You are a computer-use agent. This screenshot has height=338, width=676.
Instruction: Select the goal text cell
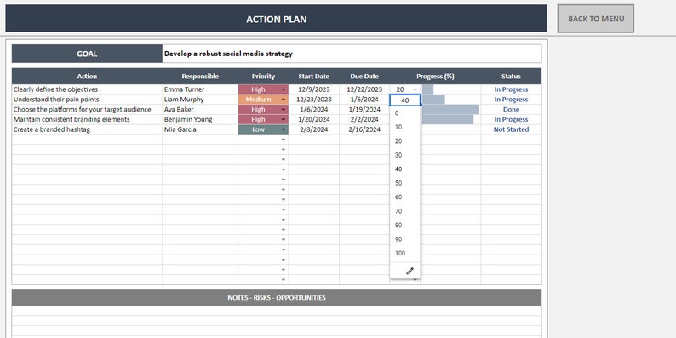pos(352,54)
